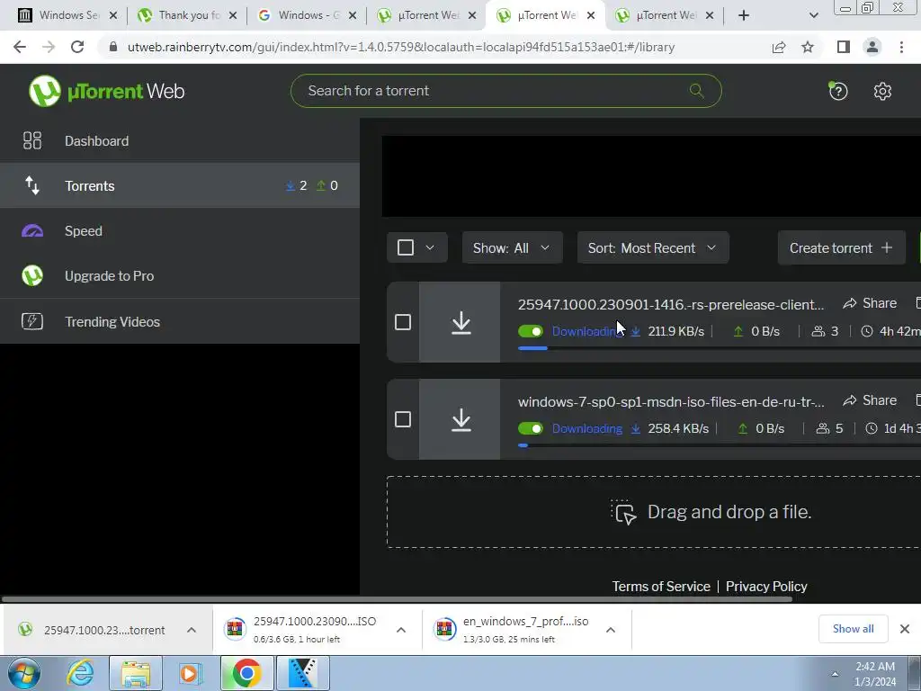921x691 pixels.
Task: Click the Windows Start button
Action: (24, 673)
